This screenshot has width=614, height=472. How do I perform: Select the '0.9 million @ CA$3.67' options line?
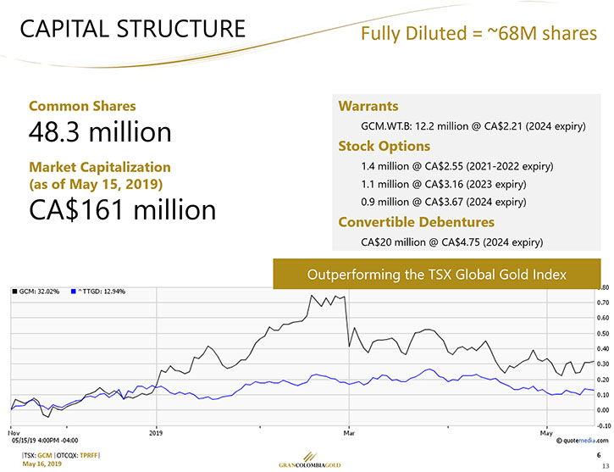(444, 203)
